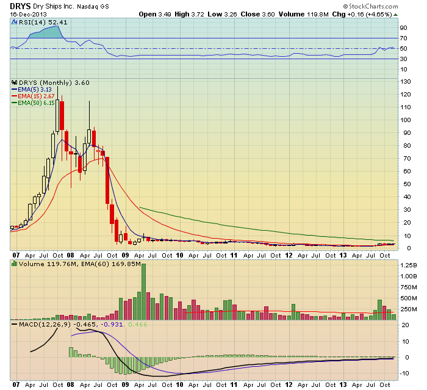Click the 250M label on volume axis
The height and width of the screenshot is (390, 427).
[408, 309]
